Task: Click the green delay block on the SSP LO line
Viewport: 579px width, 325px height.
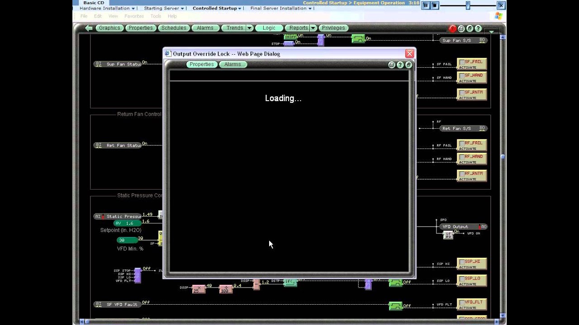Action: point(396,283)
